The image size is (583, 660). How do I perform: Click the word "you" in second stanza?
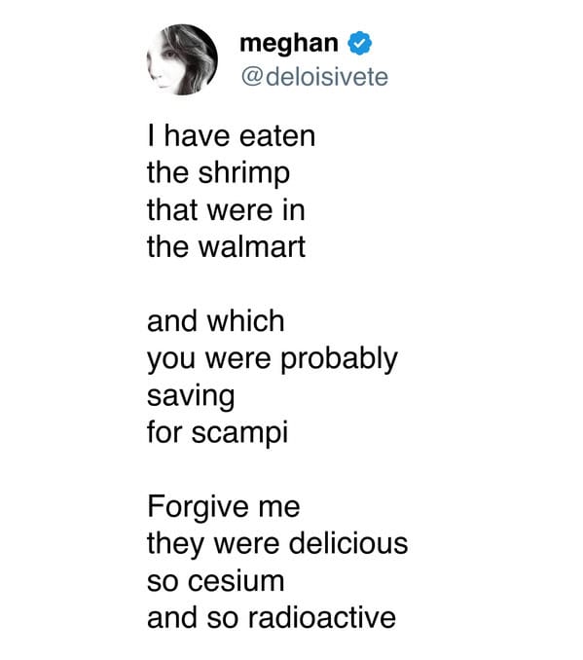[171, 361]
